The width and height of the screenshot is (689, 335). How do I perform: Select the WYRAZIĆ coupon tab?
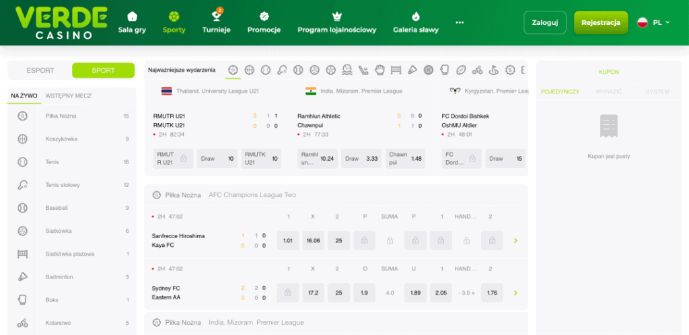click(608, 91)
